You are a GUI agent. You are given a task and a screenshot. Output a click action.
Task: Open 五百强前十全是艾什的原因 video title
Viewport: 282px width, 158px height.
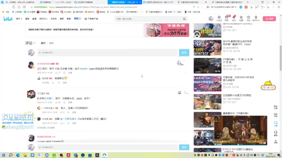coord(237,95)
